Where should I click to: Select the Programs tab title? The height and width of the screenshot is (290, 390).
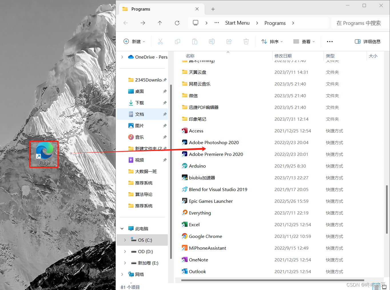point(141,9)
